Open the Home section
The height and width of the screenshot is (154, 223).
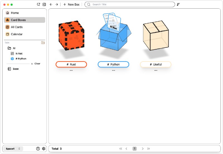15,13
